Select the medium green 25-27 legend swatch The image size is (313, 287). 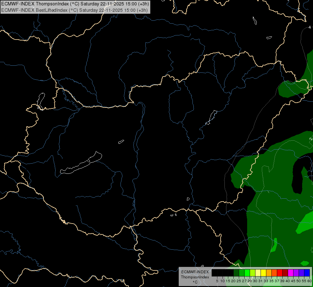click(242, 273)
